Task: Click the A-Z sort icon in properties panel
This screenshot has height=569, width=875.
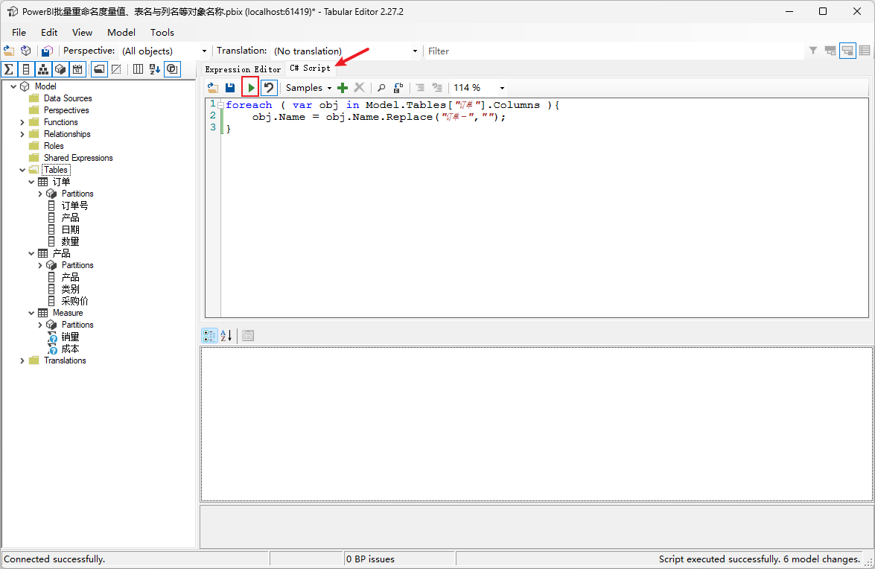Action: pos(226,336)
